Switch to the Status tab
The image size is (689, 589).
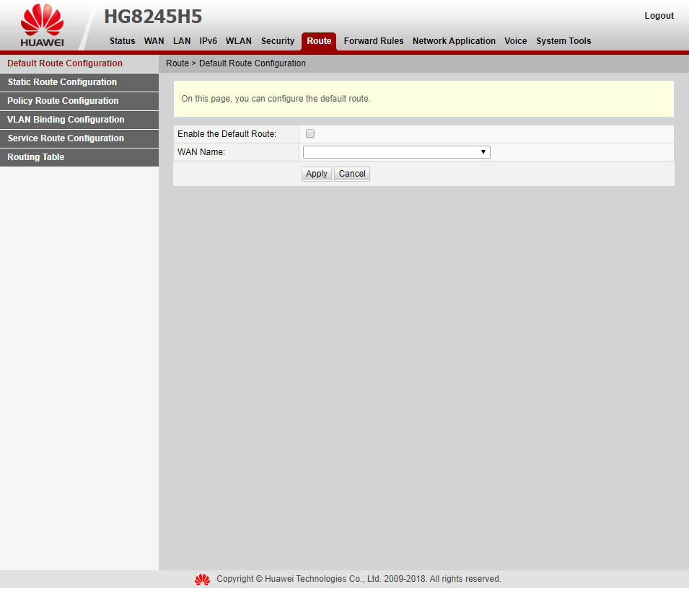[122, 41]
